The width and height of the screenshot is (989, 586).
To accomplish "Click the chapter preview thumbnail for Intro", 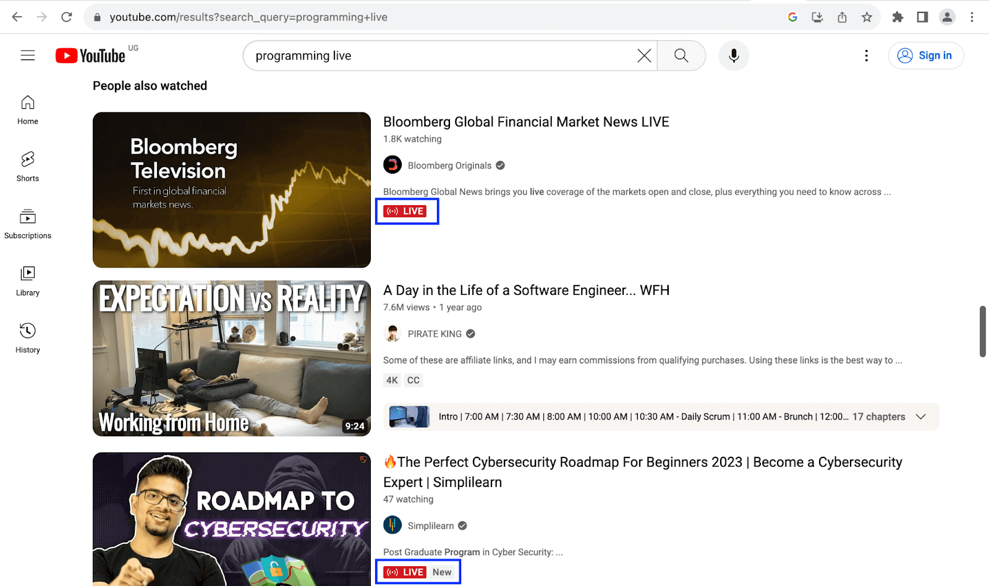I will (x=409, y=417).
